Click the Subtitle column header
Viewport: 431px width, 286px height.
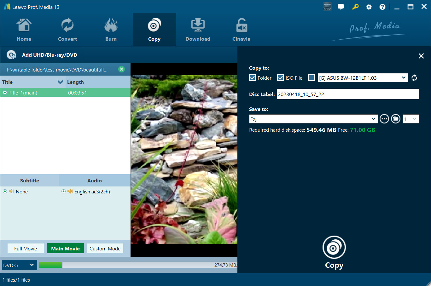[30, 180]
